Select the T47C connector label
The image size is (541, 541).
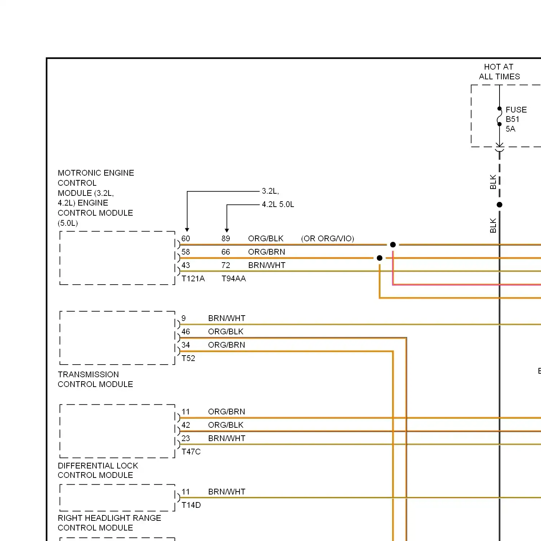(x=191, y=452)
